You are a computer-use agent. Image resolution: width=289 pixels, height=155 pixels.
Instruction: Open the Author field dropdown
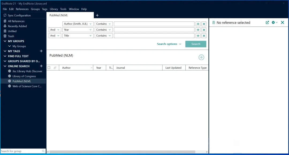click(78, 24)
